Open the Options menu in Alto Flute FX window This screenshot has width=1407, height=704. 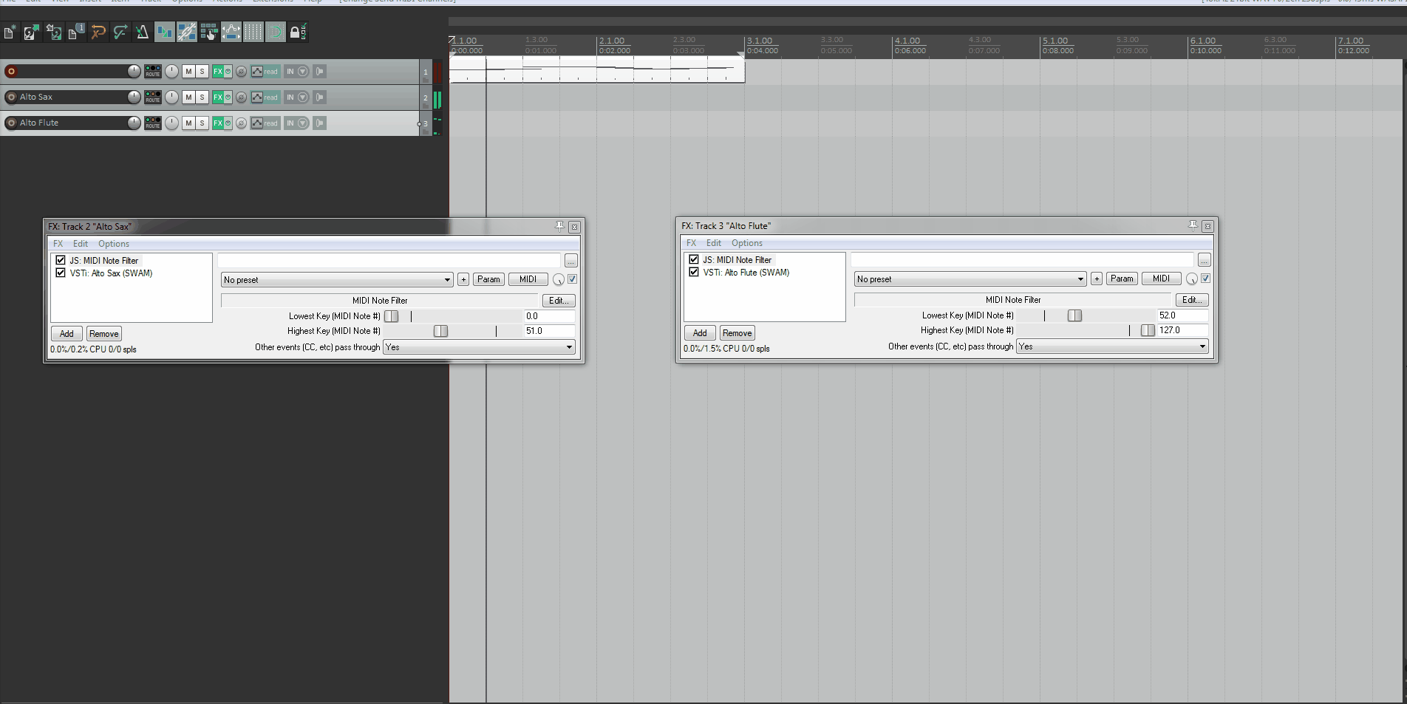tap(747, 243)
